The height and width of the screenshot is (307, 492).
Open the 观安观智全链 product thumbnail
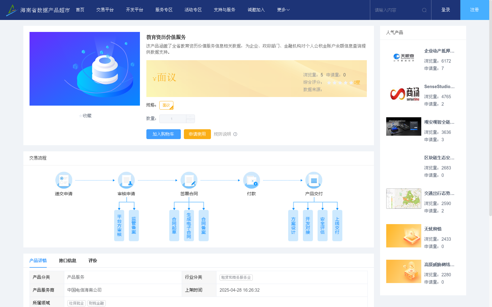pos(404,126)
